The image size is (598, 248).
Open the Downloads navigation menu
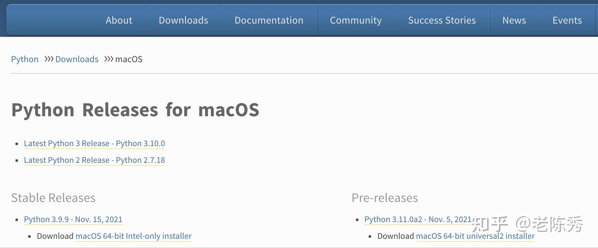[x=183, y=19]
